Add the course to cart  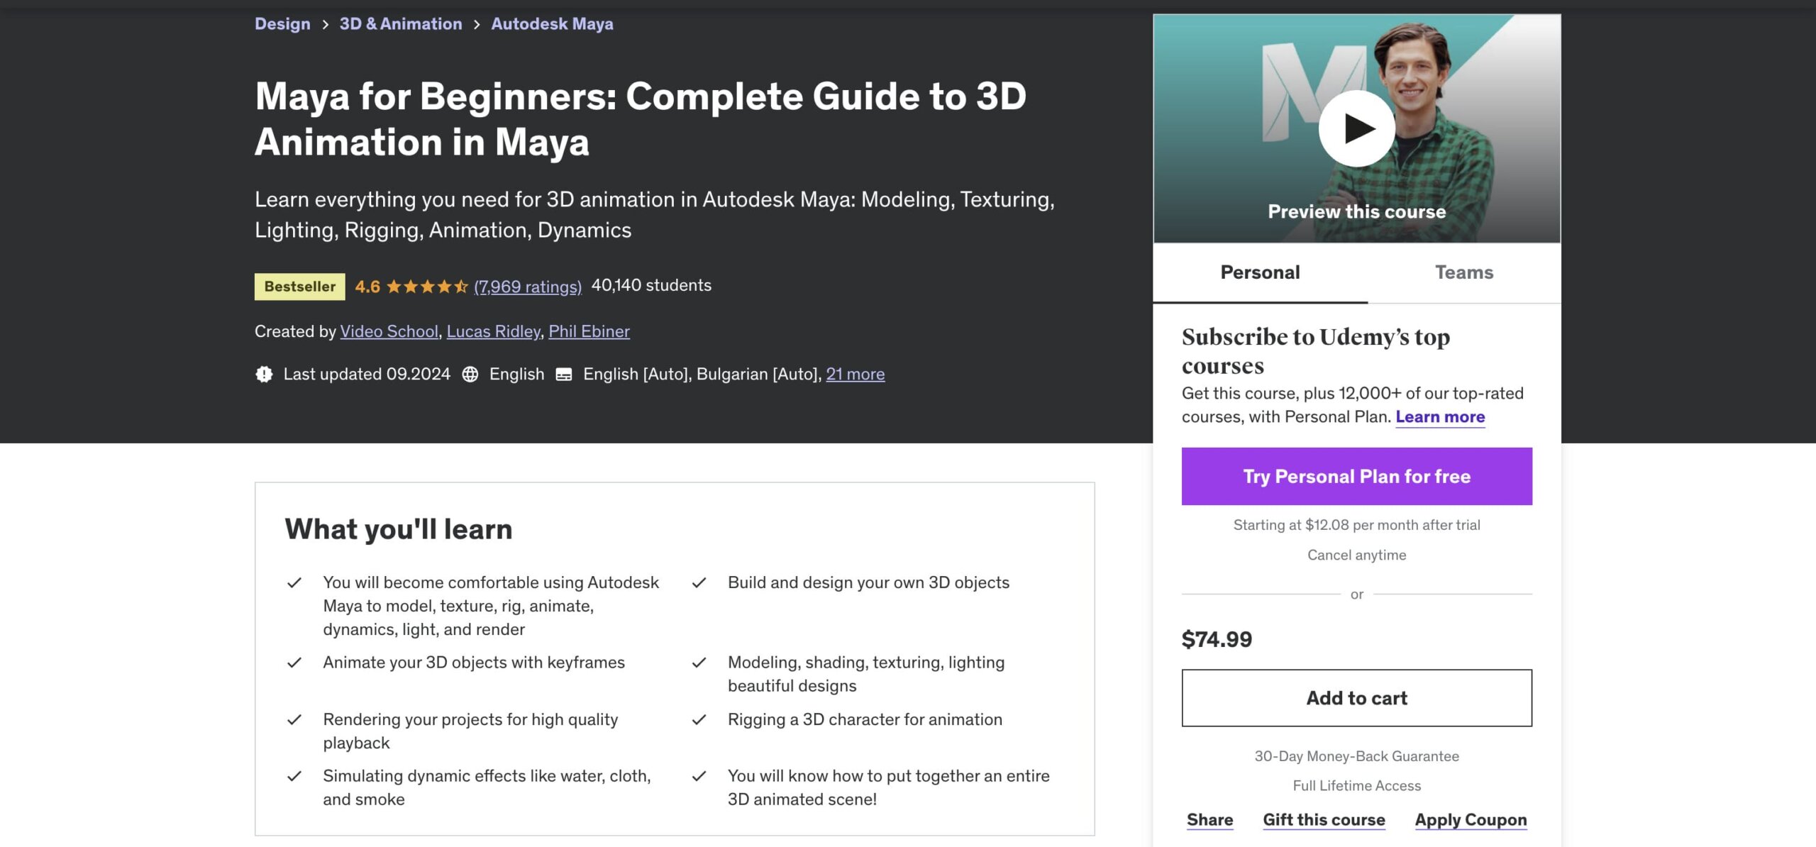click(1356, 698)
